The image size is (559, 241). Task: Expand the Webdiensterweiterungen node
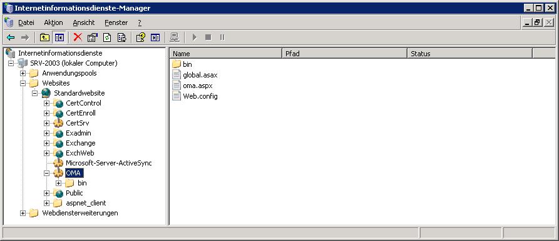tap(23, 214)
